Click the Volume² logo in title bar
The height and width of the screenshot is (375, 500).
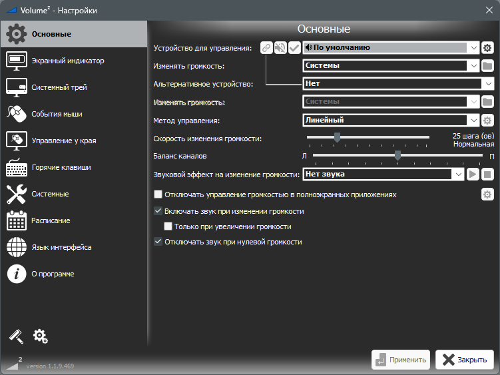[x=12, y=10]
